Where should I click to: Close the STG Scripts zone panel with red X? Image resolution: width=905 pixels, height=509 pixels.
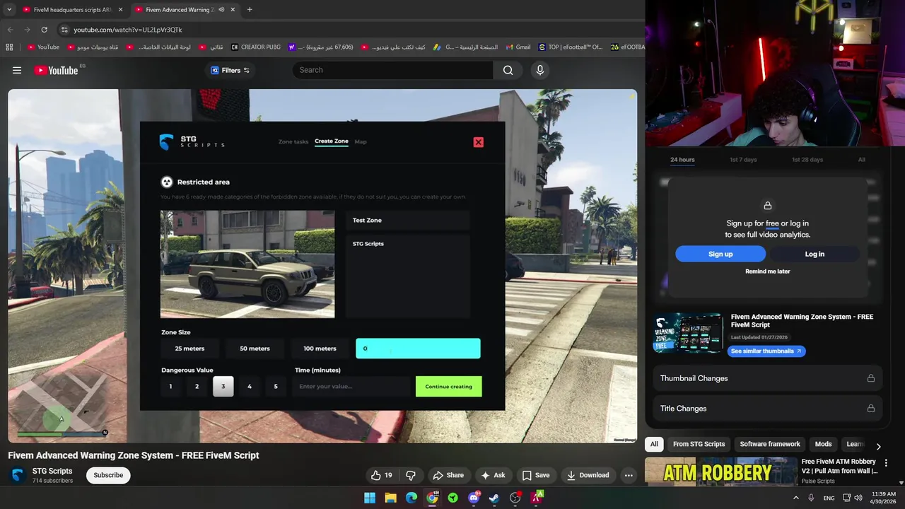[479, 142]
